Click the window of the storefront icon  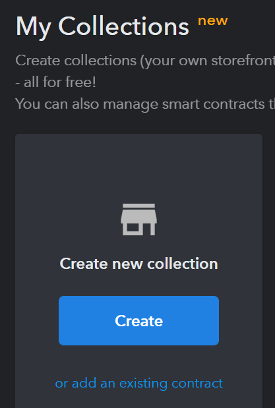pos(133,227)
